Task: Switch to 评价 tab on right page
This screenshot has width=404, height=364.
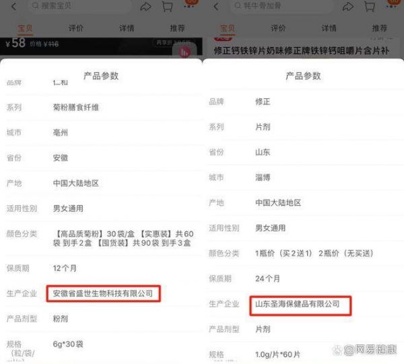Action: (x=278, y=29)
